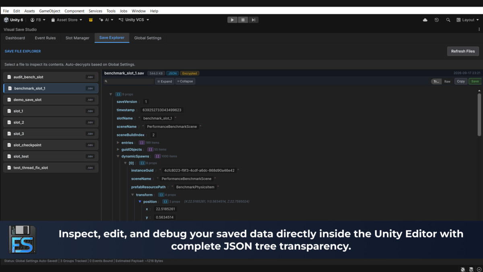Open the Layout dropdown

tap(468, 20)
